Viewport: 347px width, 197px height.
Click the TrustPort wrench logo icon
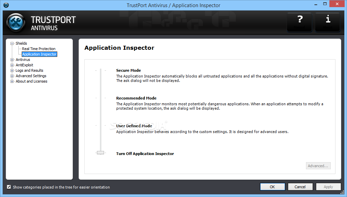16,23
